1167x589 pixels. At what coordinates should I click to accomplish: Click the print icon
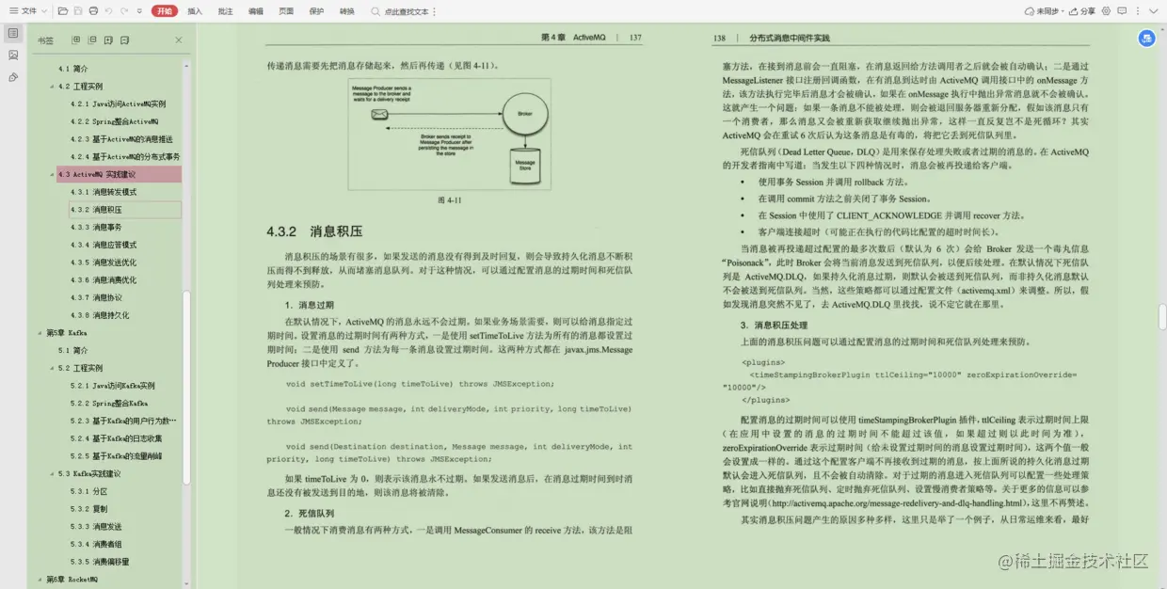(x=93, y=11)
